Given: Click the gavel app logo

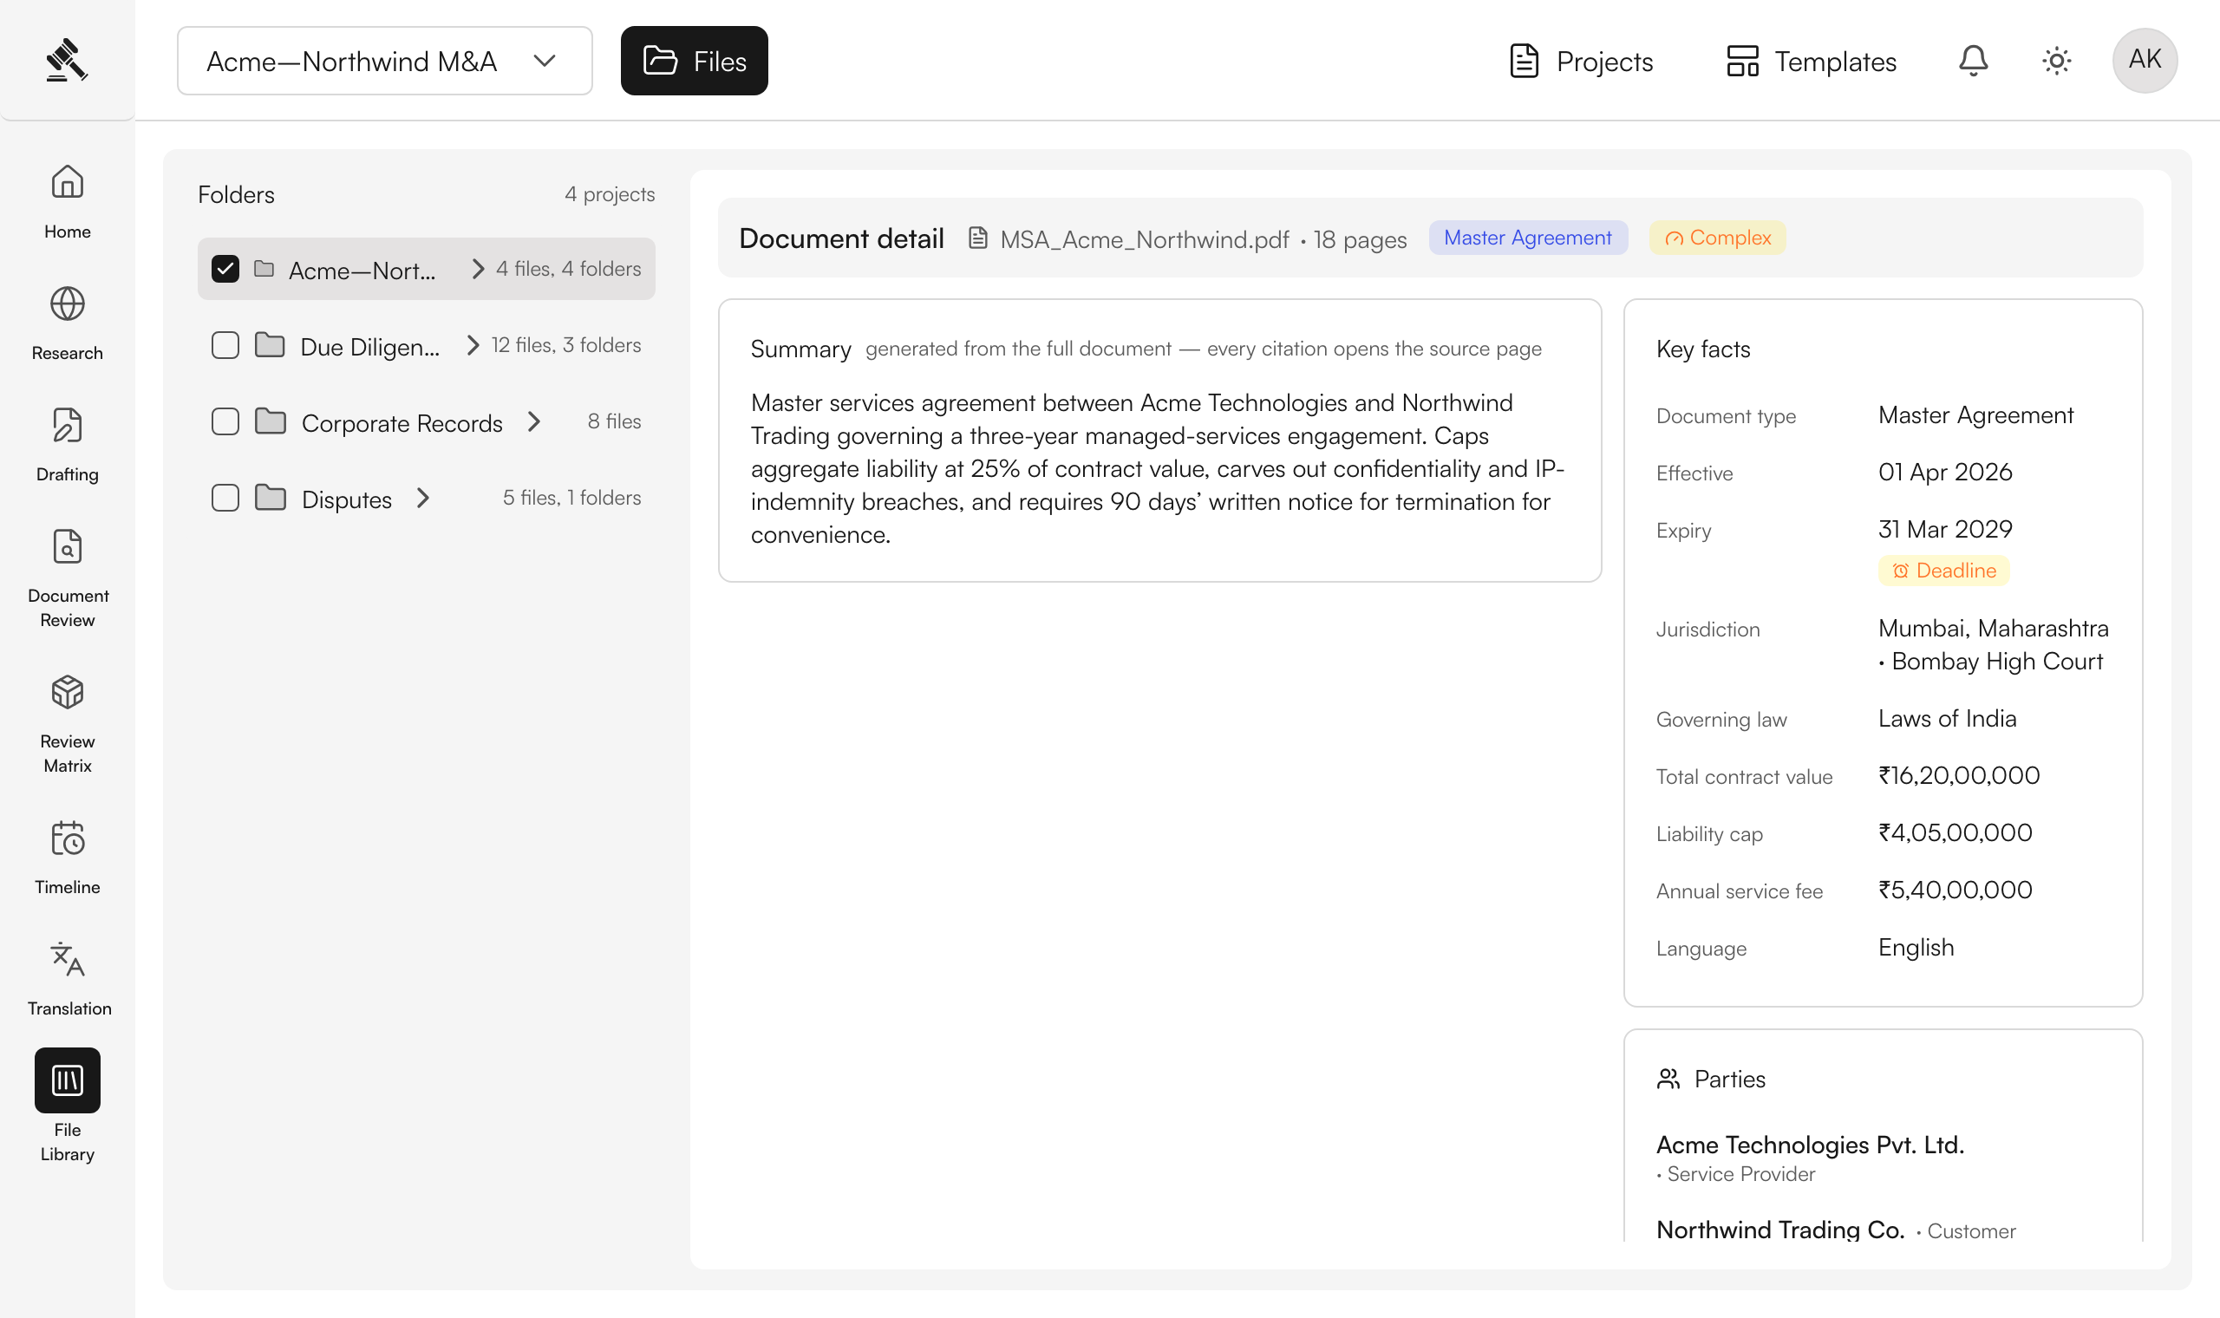Looking at the screenshot, I should pyautogui.click(x=67, y=61).
